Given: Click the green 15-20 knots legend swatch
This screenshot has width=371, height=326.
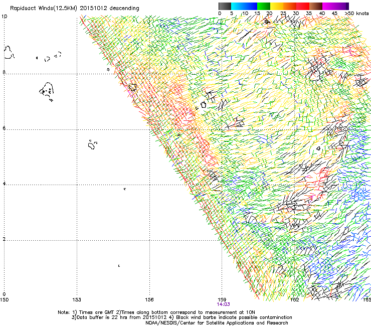Looking at the screenshot, I should [x=264, y=6].
